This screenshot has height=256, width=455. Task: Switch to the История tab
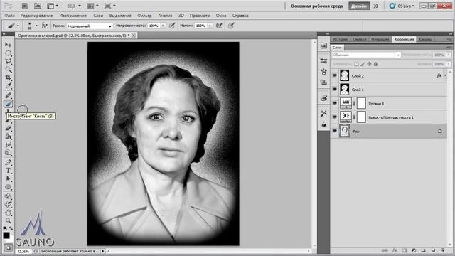tap(340, 39)
